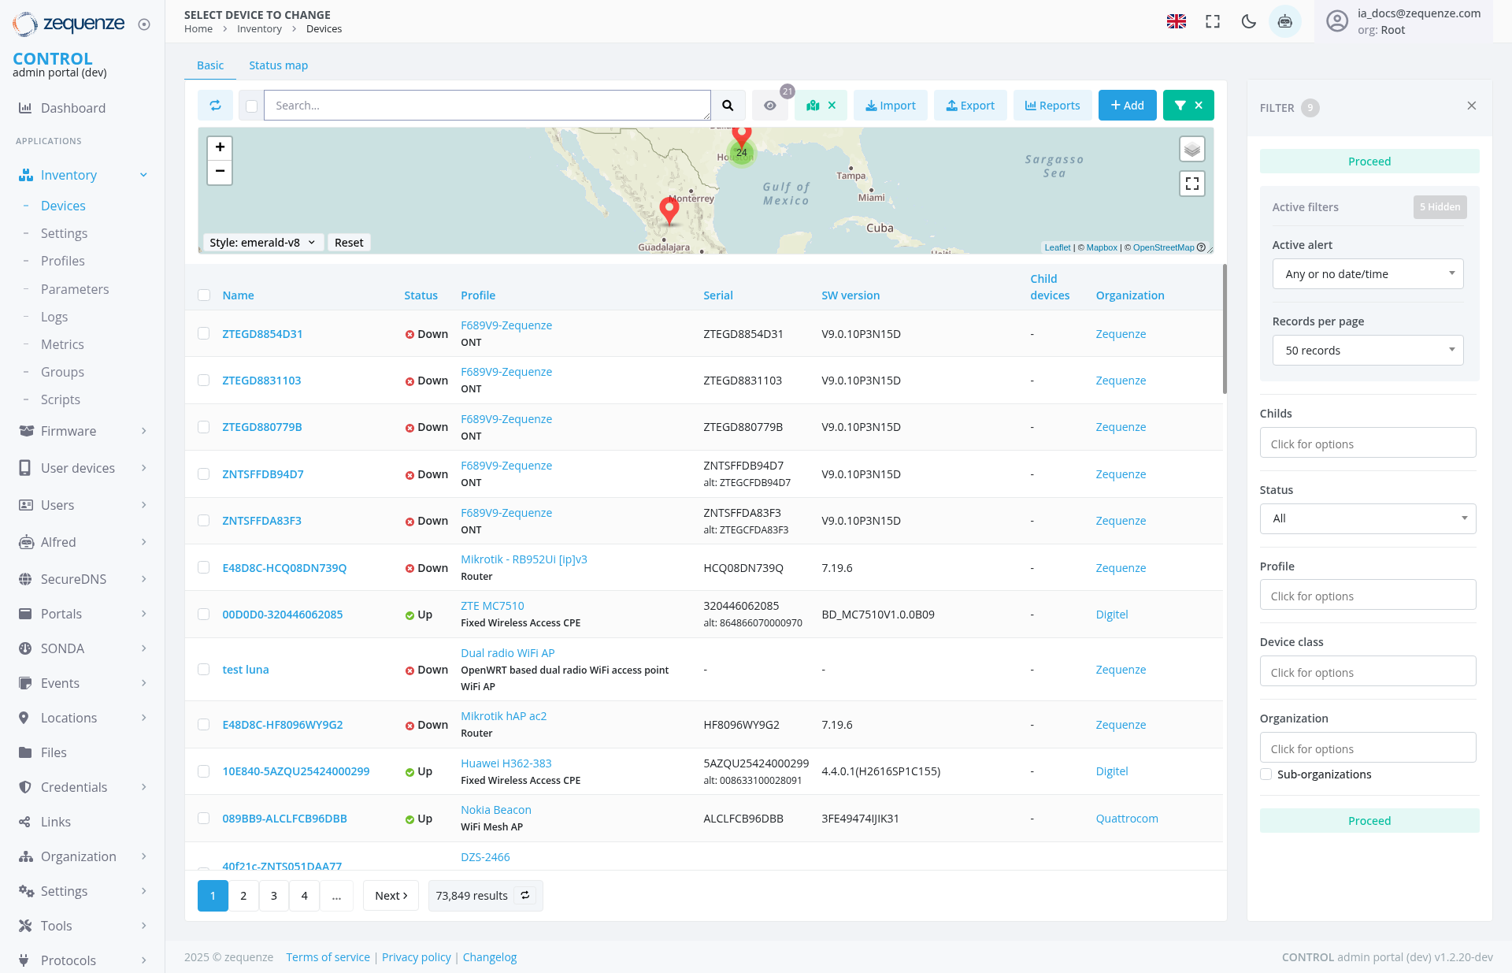
Task: Open the Childs filter options field
Action: coord(1368,443)
